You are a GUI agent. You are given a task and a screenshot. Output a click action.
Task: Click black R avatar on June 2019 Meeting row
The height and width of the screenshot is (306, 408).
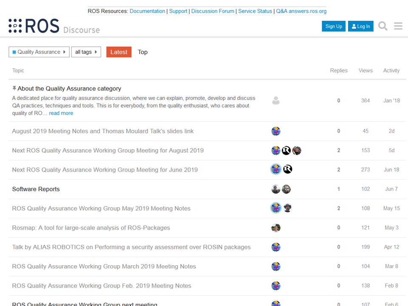(x=288, y=170)
